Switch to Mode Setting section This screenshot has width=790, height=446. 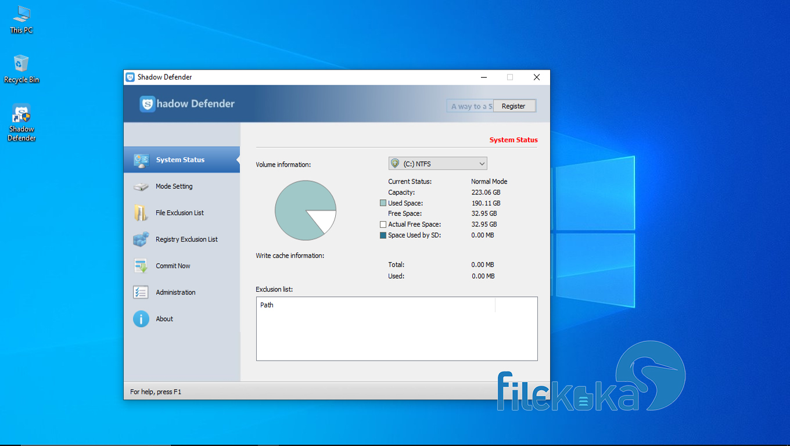[182, 186]
